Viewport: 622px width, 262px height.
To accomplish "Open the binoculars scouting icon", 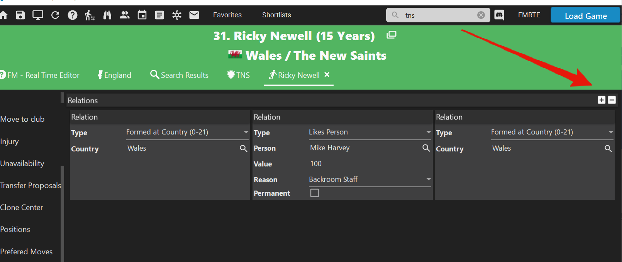I will [x=107, y=15].
